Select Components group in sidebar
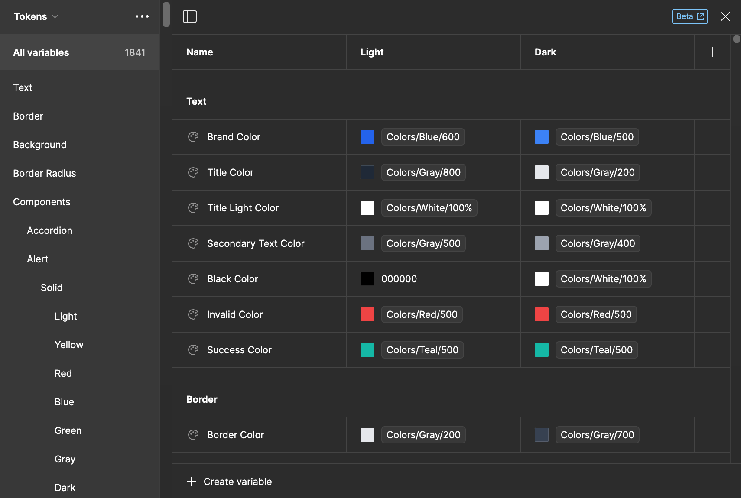This screenshot has width=741, height=498. (x=42, y=202)
